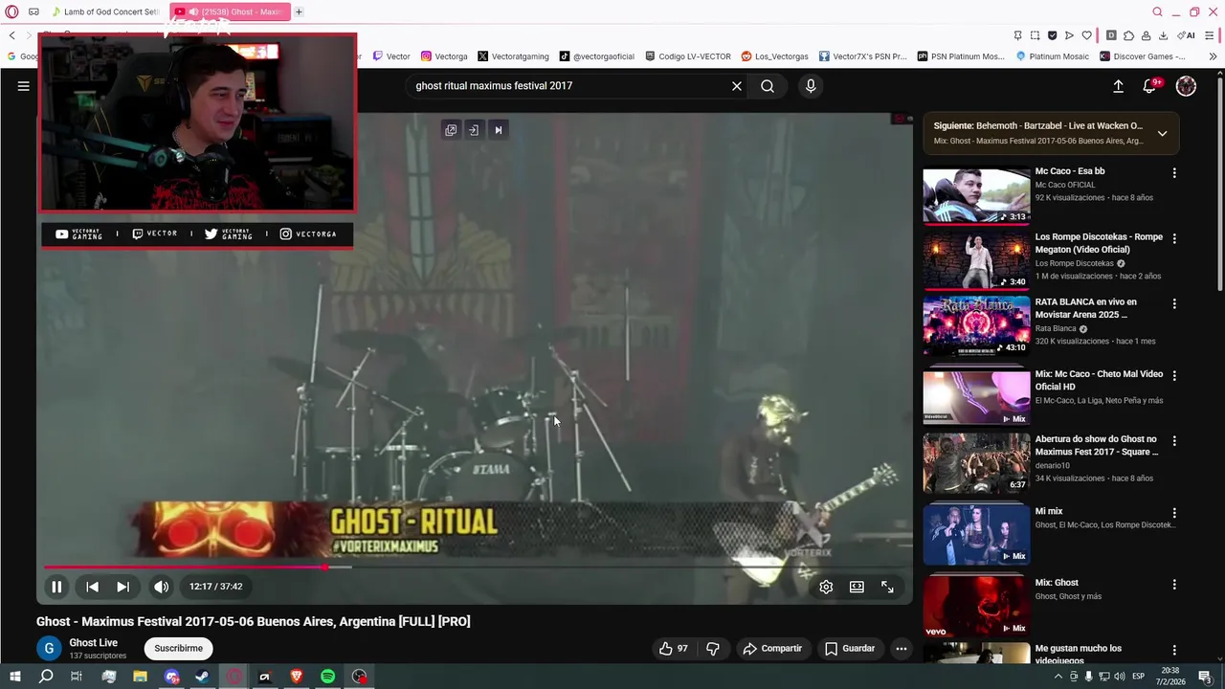1225x689 pixels.
Task: Clear the search box text
Action: click(737, 86)
